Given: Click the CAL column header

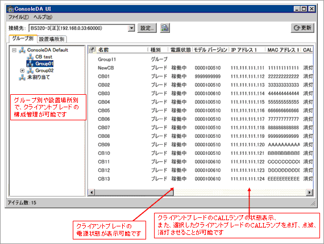Looking at the screenshot, I should [308, 50].
